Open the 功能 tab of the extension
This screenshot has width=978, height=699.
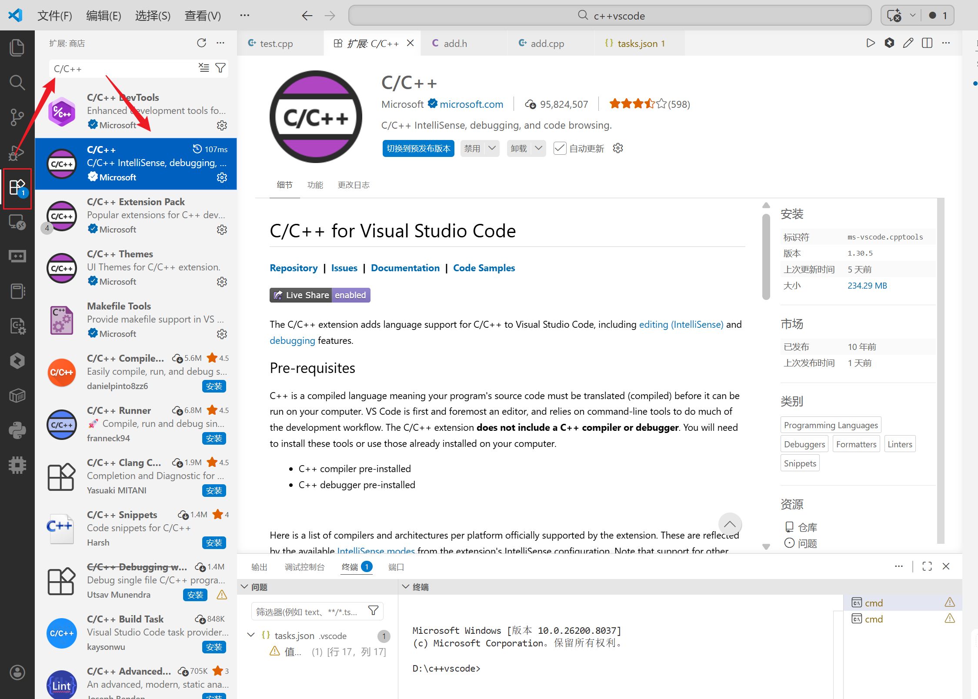click(315, 185)
